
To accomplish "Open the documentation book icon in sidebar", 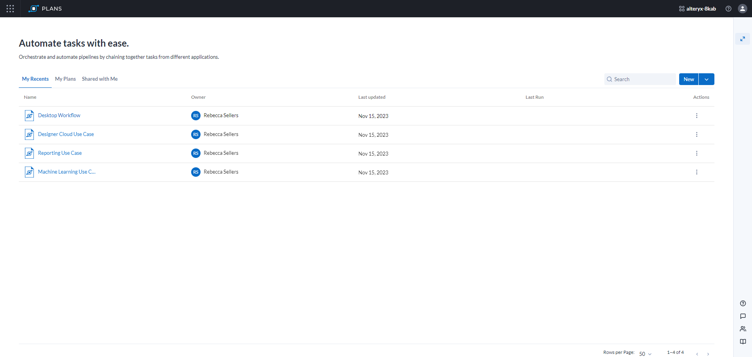I will click(x=743, y=342).
